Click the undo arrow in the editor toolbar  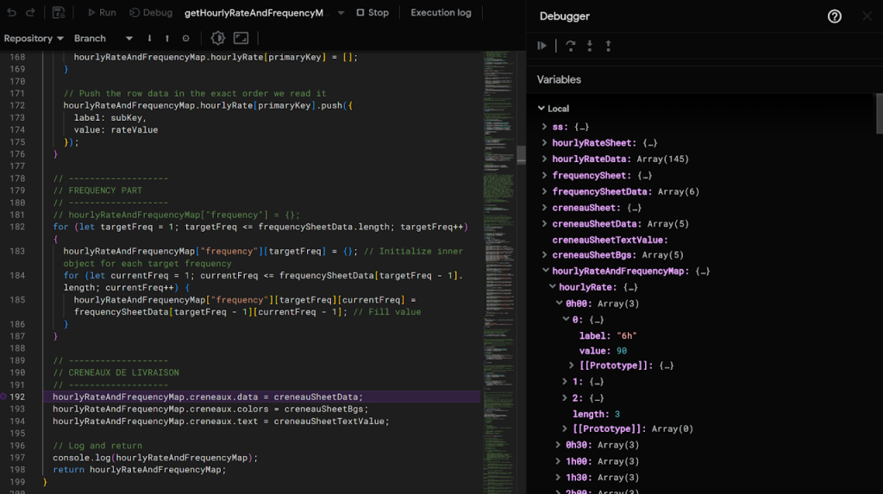[x=11, y=13]
